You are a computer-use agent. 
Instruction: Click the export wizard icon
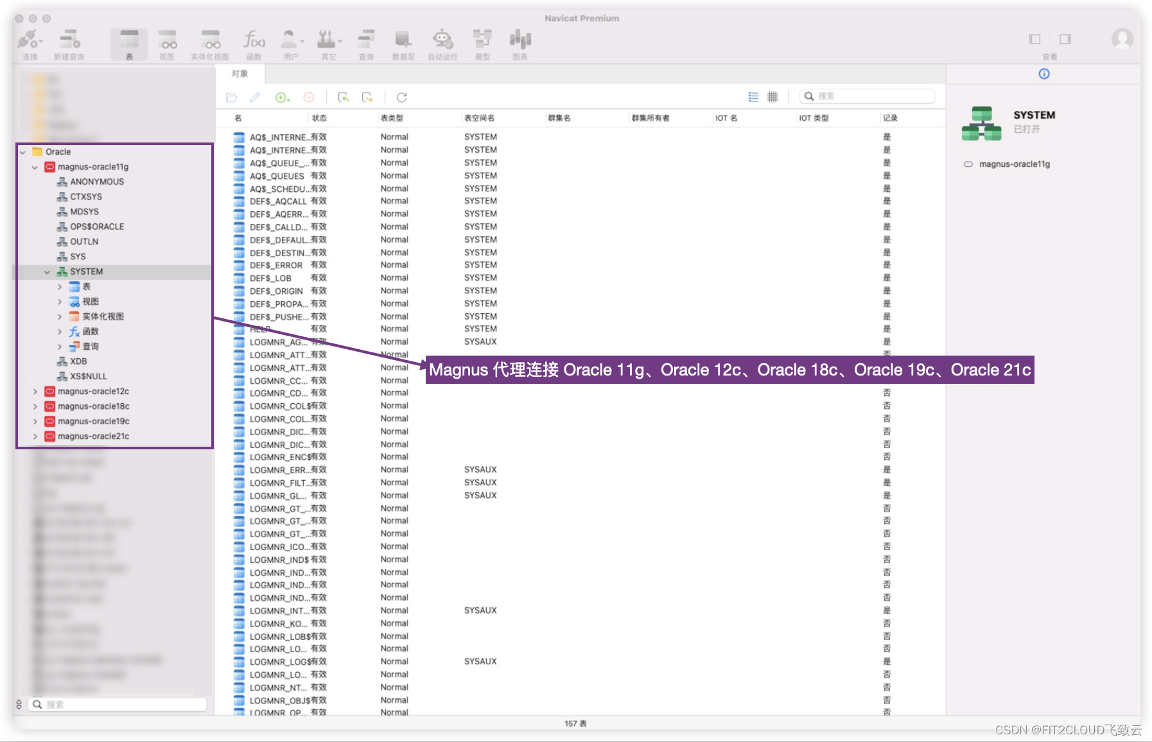point(367,98)
